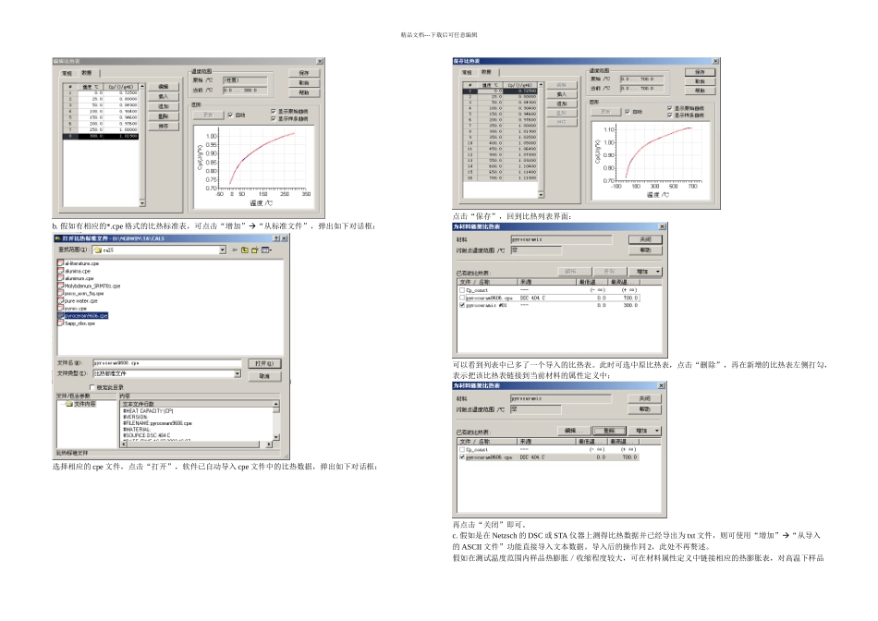Click 打开(O) button in file dialog
Screen dimensions: 878x621
pos(264,363)
